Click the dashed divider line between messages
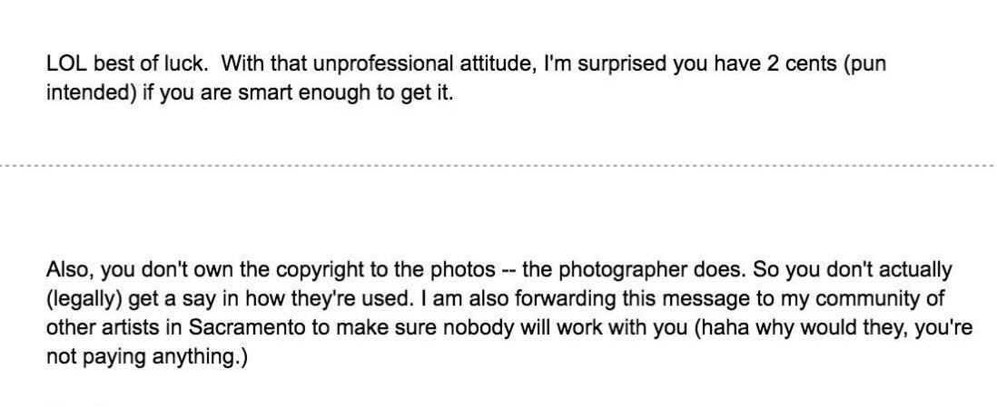Viewport: 997px width, 407px height. 498,166
